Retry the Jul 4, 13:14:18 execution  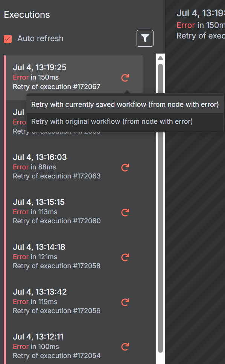125,257
